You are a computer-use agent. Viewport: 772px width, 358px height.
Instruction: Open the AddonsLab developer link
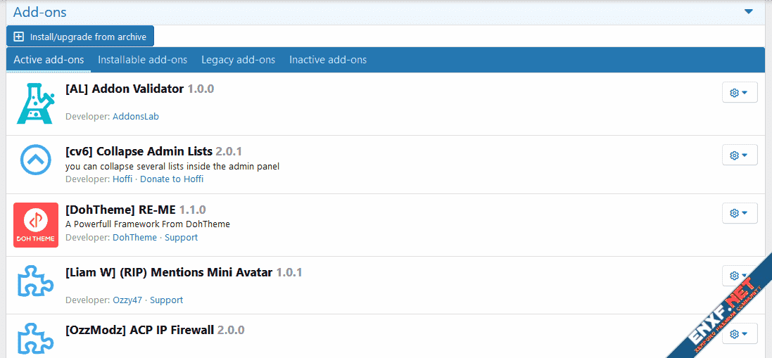(136, 117)
